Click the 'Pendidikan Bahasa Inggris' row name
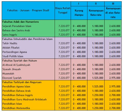 coord(18,95)
